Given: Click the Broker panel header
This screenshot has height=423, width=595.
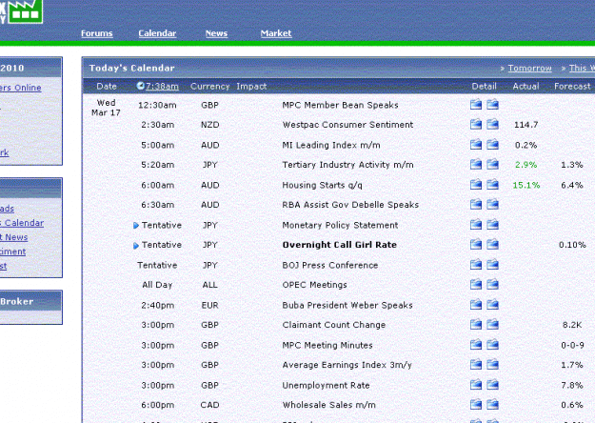Looking at the screenshot, I should (x=30, y=301).
